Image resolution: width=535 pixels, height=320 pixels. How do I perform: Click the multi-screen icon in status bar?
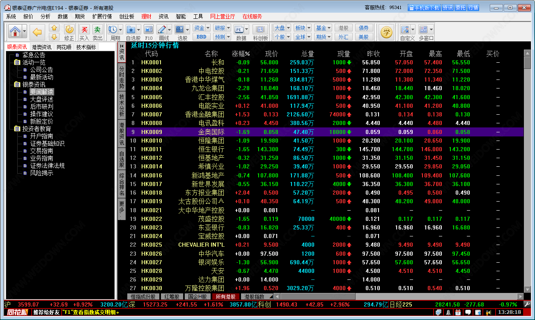pyautogui.click(x=439, y=312)
